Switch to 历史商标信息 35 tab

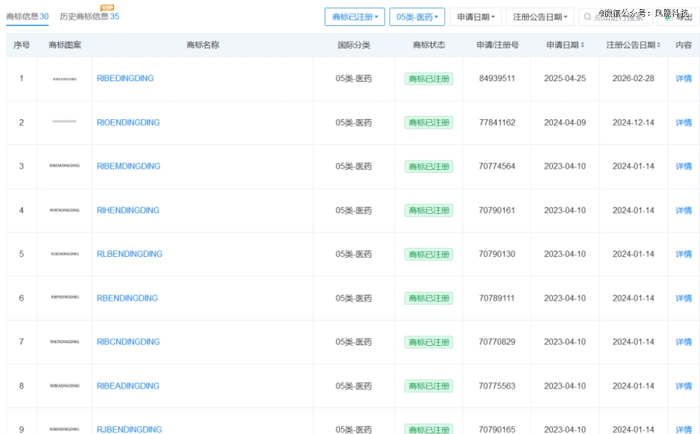pos(89,16)
